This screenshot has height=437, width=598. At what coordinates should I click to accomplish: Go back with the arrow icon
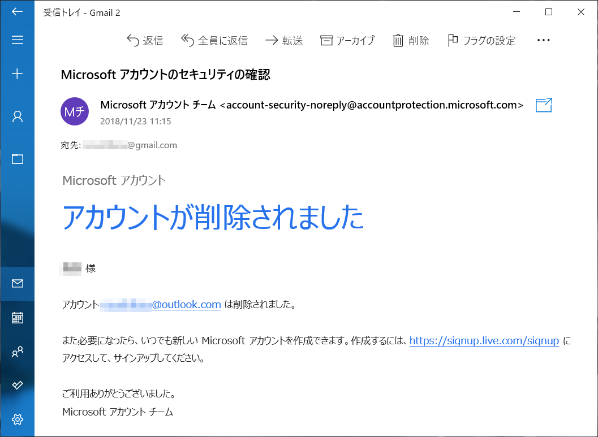point(17,12)
